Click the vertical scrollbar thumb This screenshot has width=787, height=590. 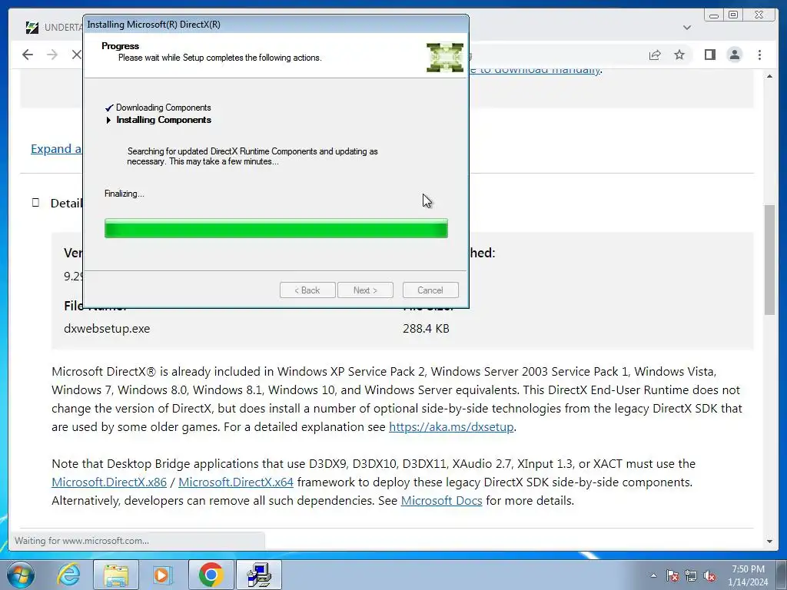point(769,260)
